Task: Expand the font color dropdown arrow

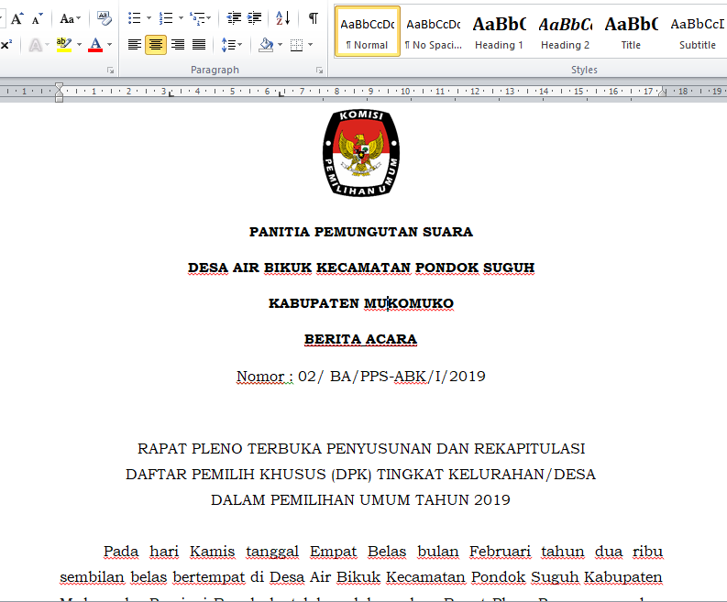Action: point(110,45)
